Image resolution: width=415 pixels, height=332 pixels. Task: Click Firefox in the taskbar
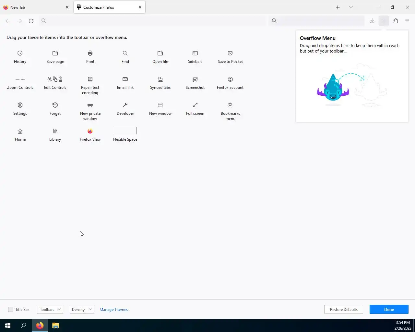40,326
